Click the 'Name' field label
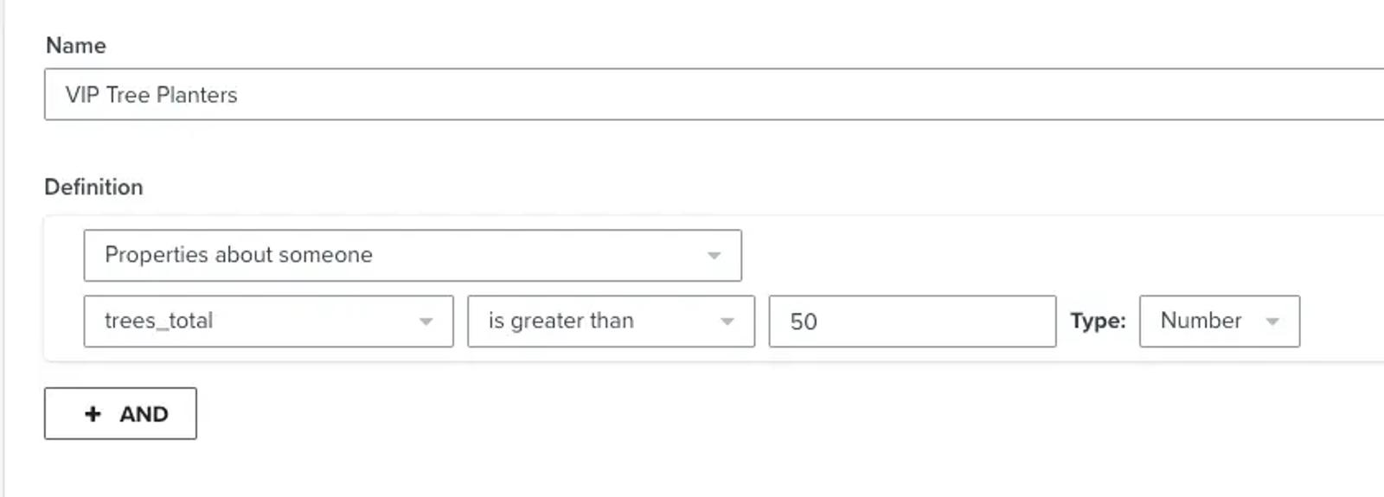This screenshot has width=1384, height=497. (76, 45)
